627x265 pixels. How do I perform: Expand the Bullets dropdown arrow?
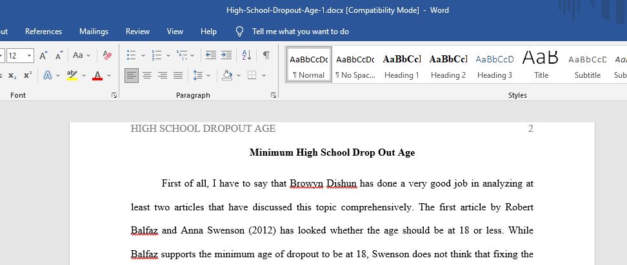[x=143, y=55]
